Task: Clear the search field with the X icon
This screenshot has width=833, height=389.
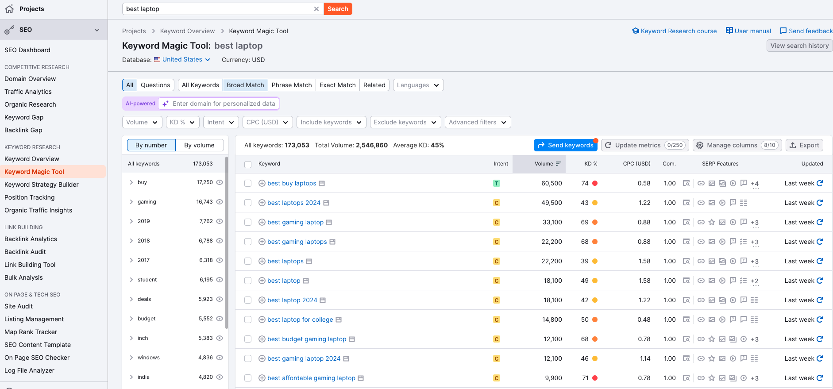Action: [316, 9]
